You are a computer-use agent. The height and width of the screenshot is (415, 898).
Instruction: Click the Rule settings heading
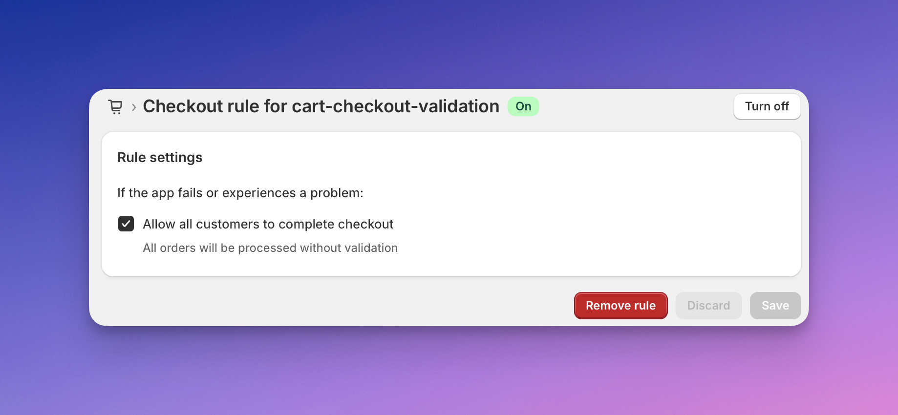[x=160, y=158]
